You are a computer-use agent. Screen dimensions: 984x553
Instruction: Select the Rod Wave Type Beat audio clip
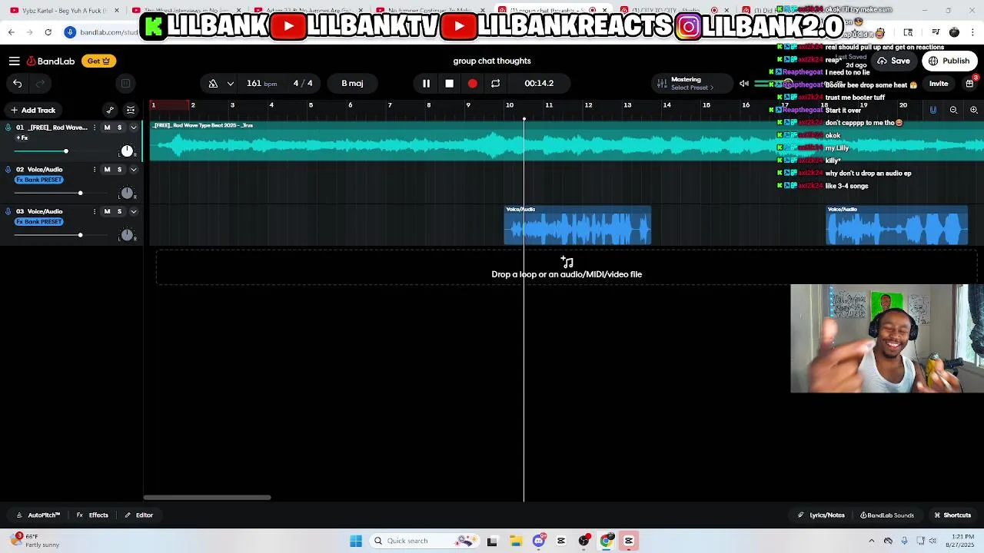tap(567, 140)
